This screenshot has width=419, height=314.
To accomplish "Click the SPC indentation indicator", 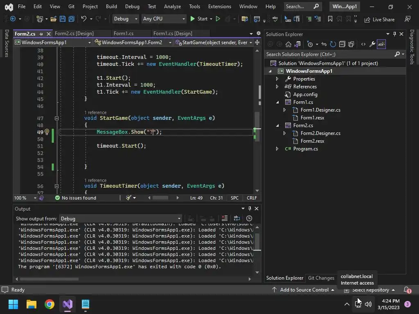I will pyautogui.click(x=234, y=198).
